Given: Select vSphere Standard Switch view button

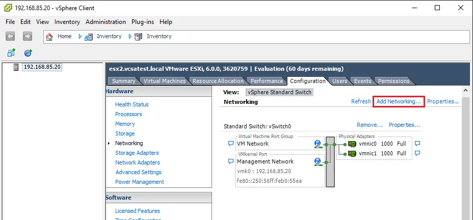Looking at the screenshot, I should 279,93.
